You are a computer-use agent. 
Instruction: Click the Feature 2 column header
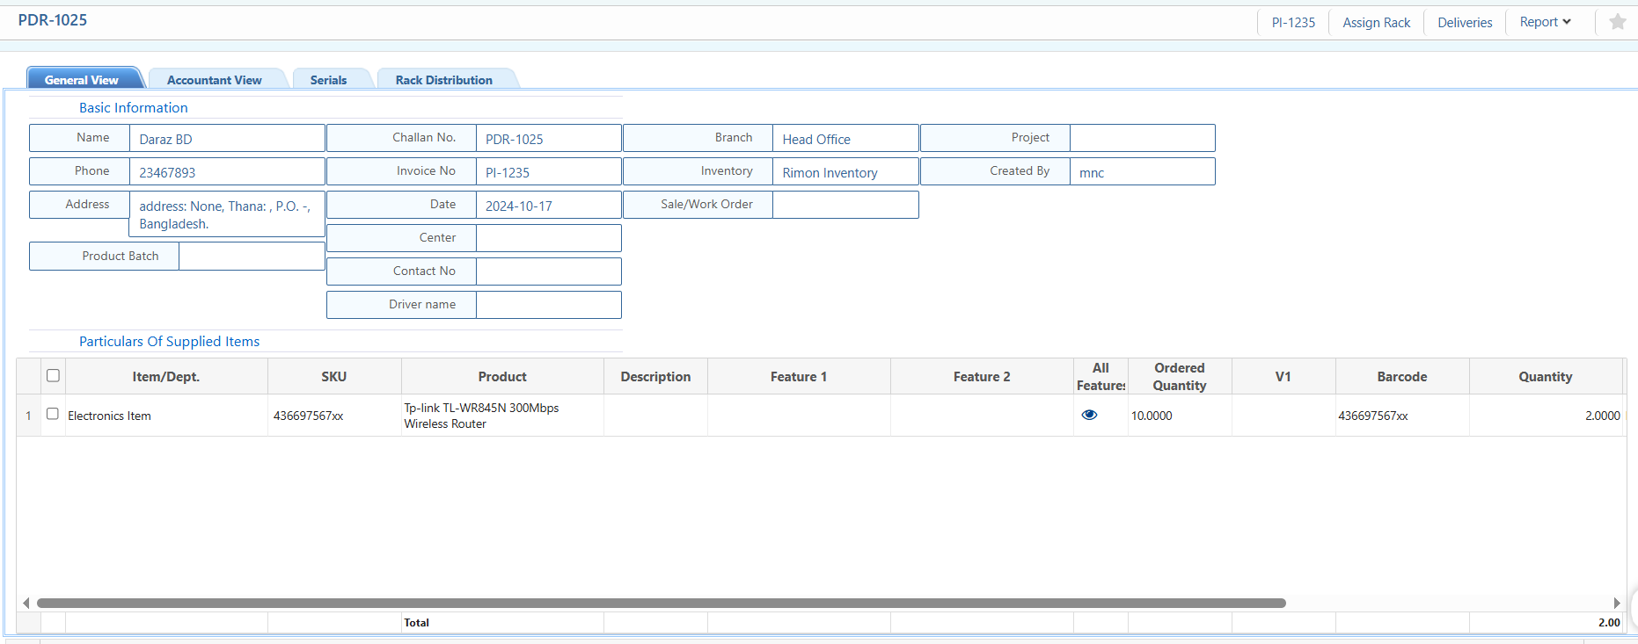982,376
